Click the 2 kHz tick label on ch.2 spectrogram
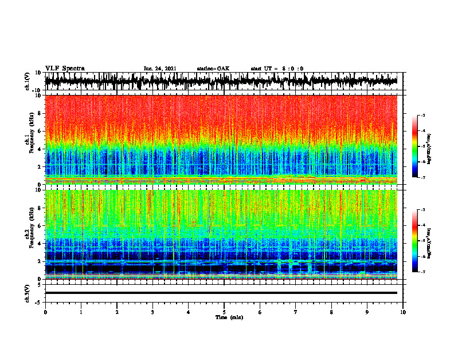Image resolution: width=454 pixels, height=350 pixels. [x=40, y=261]
